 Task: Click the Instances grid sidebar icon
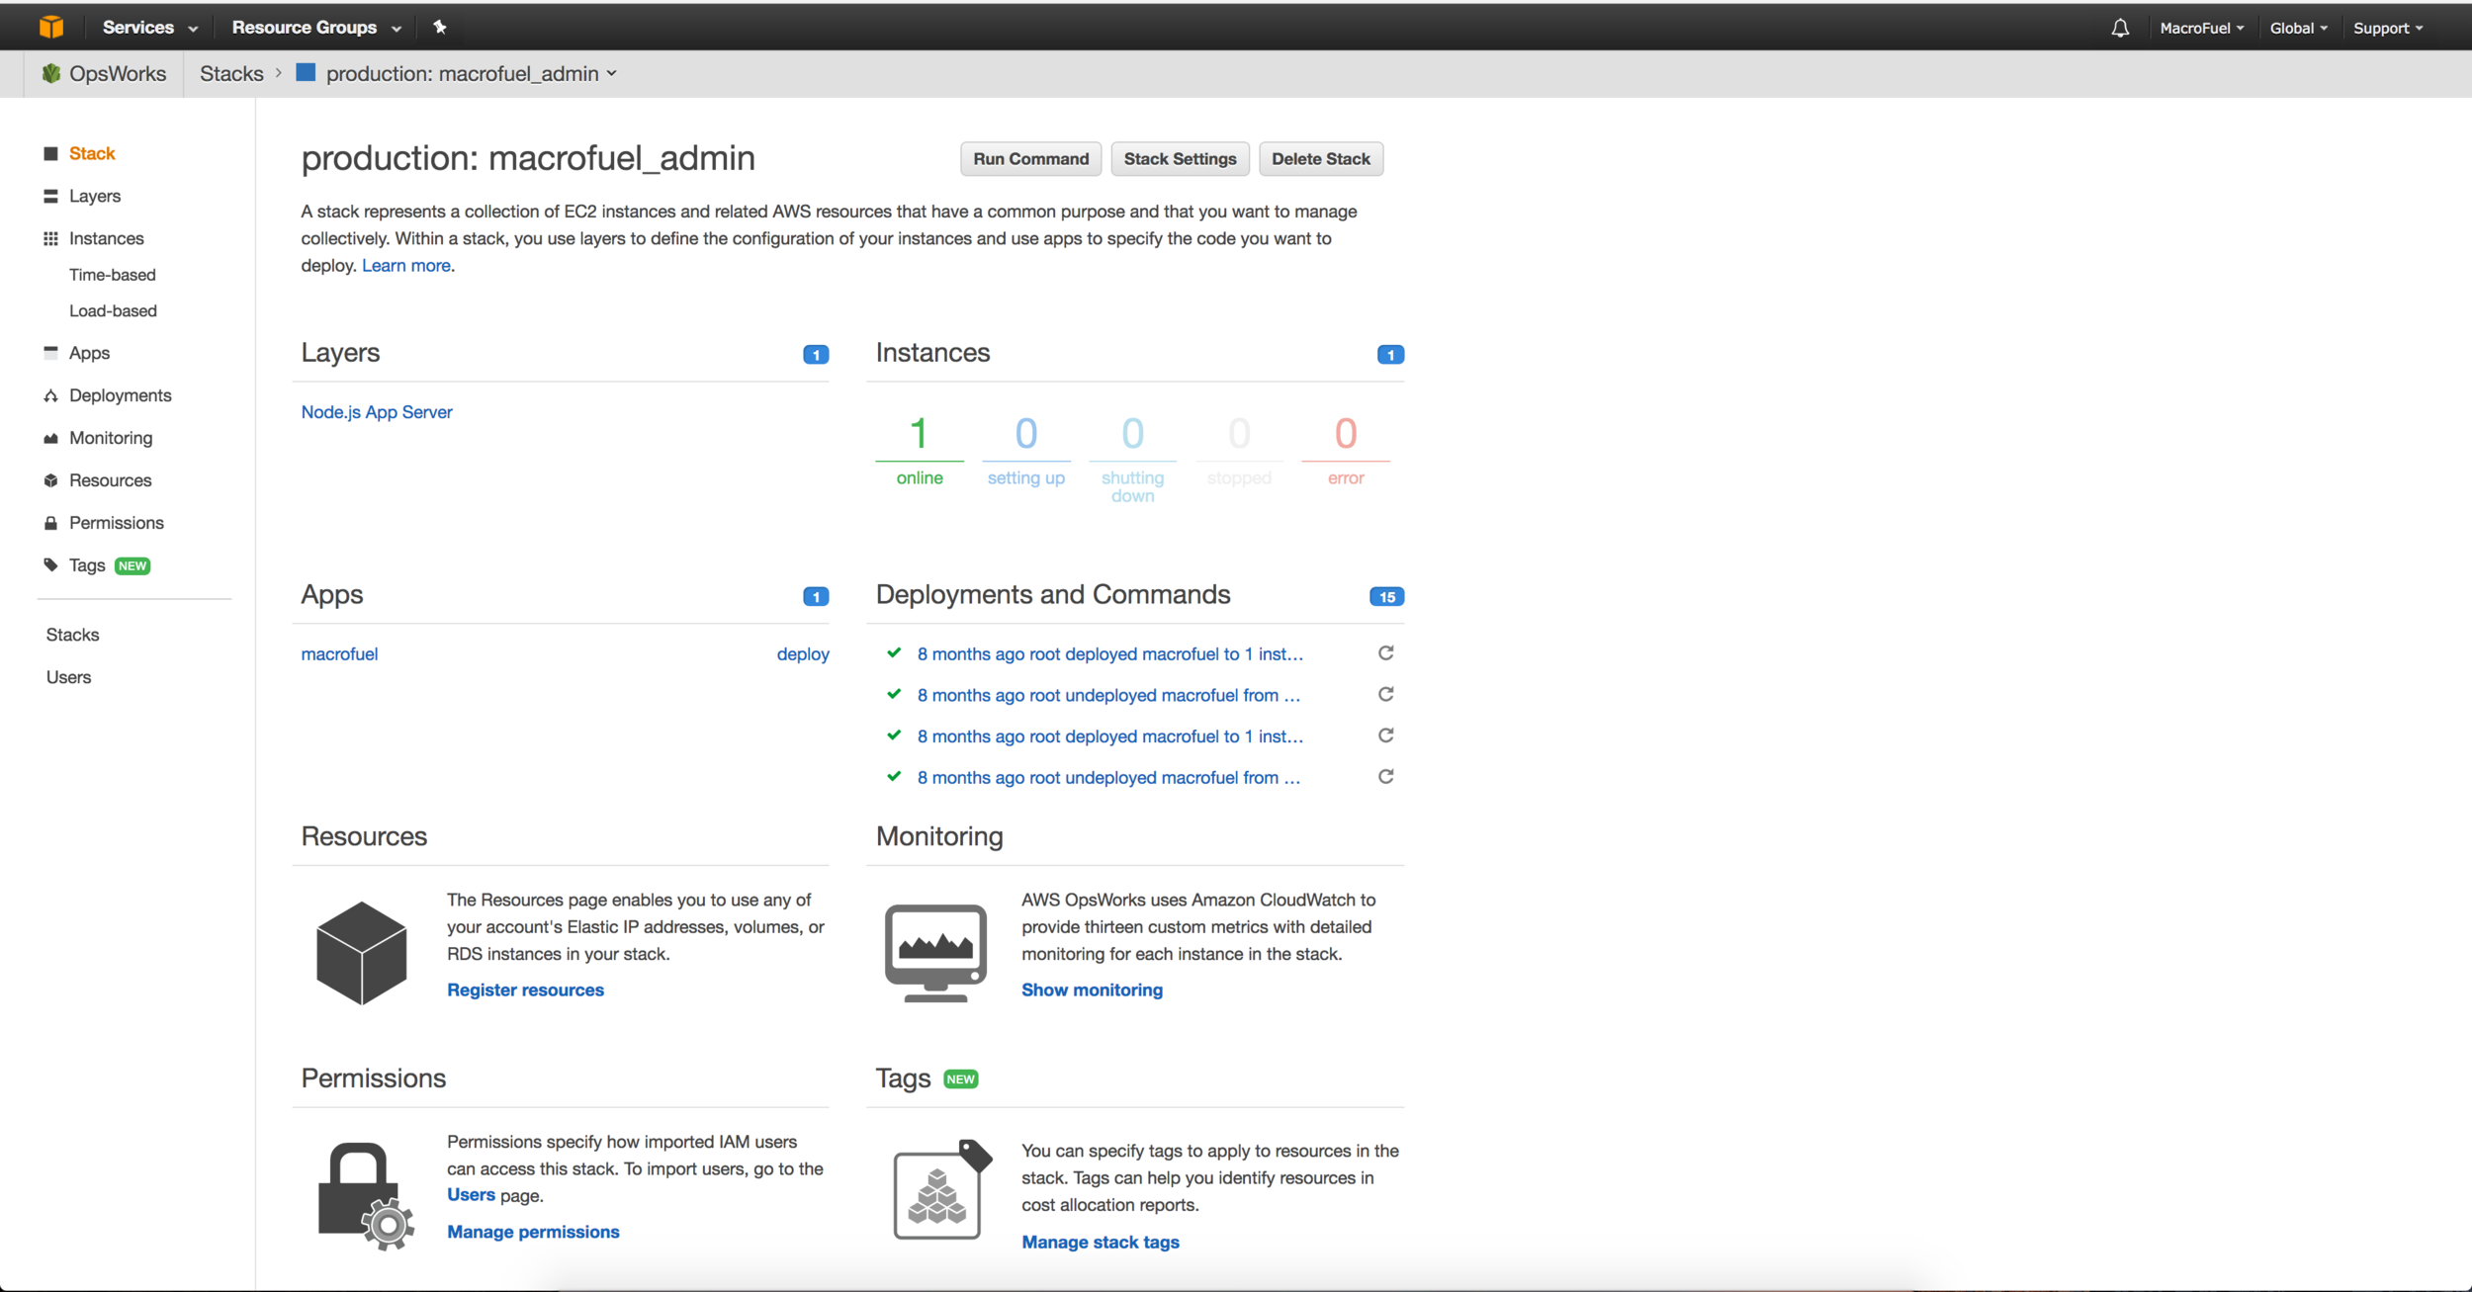click(x=50, y=238)
